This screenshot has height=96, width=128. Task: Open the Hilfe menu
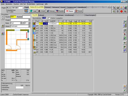46,4
